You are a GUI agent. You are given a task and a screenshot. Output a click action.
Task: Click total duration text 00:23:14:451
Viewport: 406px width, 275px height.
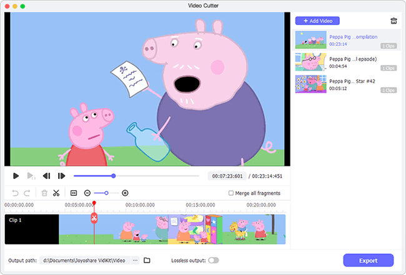click(x=267, y=176)
